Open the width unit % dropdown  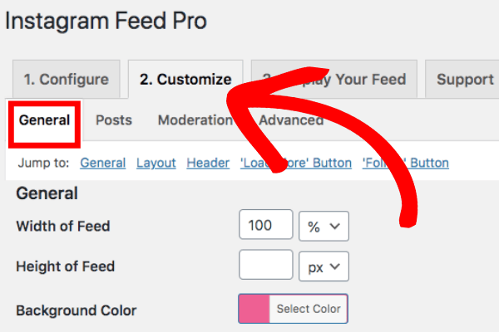click(x=324, y=227)
